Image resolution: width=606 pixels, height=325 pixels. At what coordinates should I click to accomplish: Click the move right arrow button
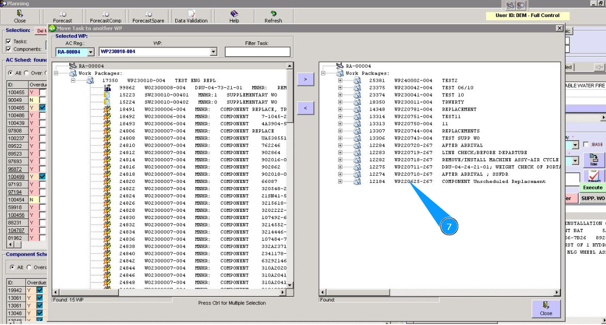305,80
